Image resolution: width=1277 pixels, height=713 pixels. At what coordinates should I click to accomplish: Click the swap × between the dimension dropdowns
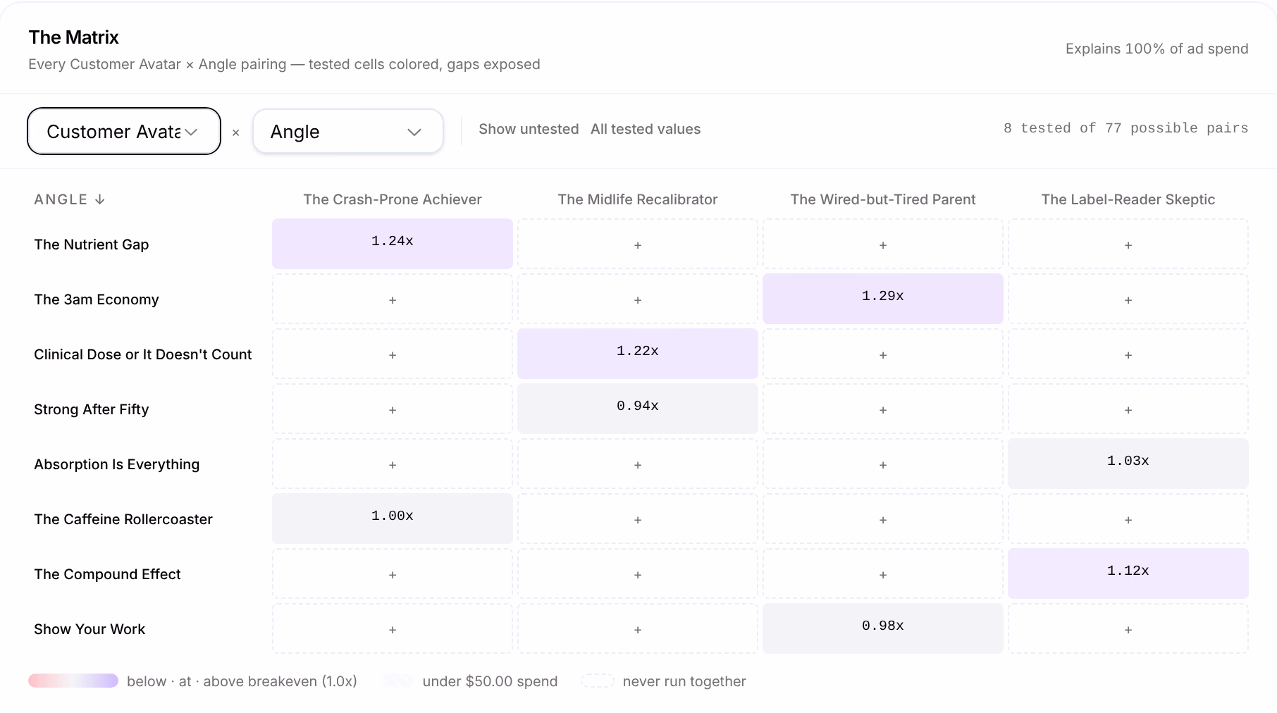coord(236,132)
